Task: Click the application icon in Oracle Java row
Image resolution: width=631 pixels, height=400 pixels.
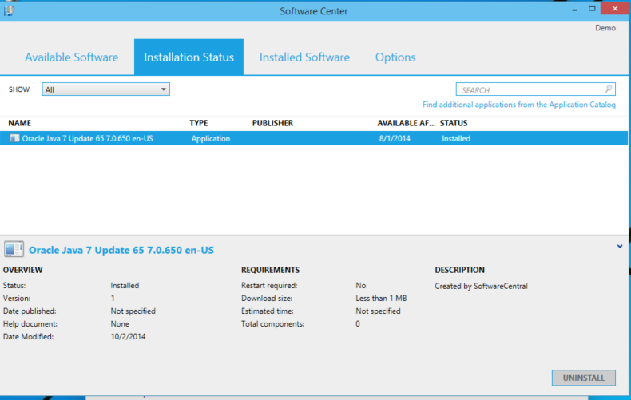Action: pyautogui.click(x=14, y=138)
